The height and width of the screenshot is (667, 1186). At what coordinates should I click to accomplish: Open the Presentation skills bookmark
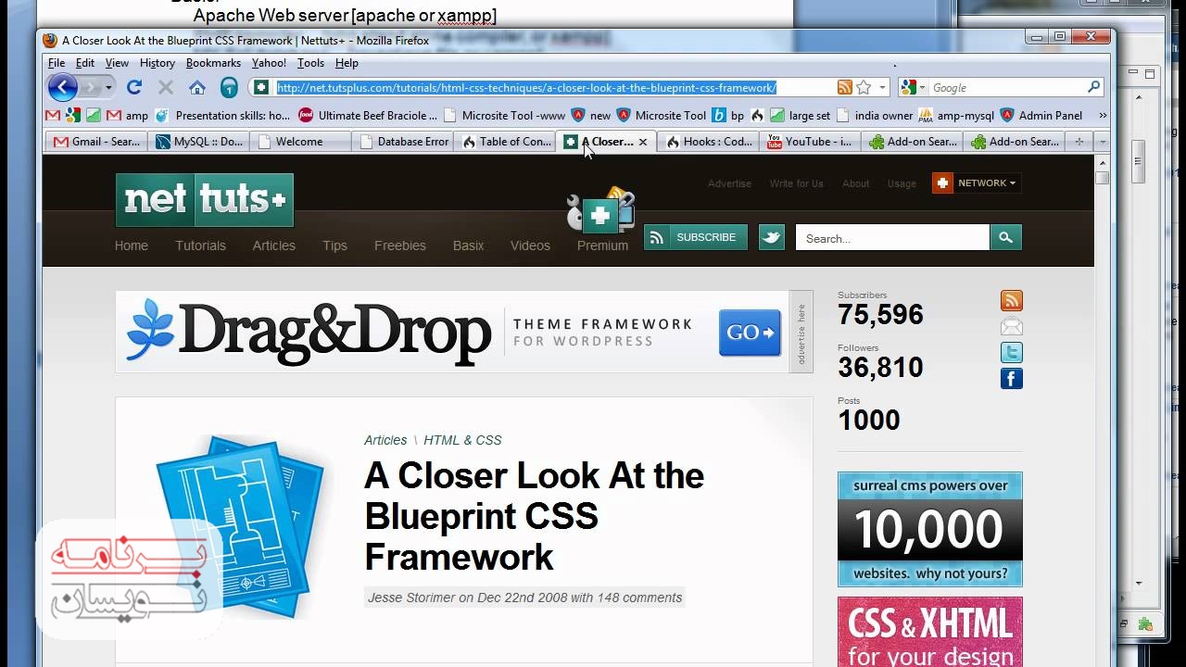[x=222, y=116]
